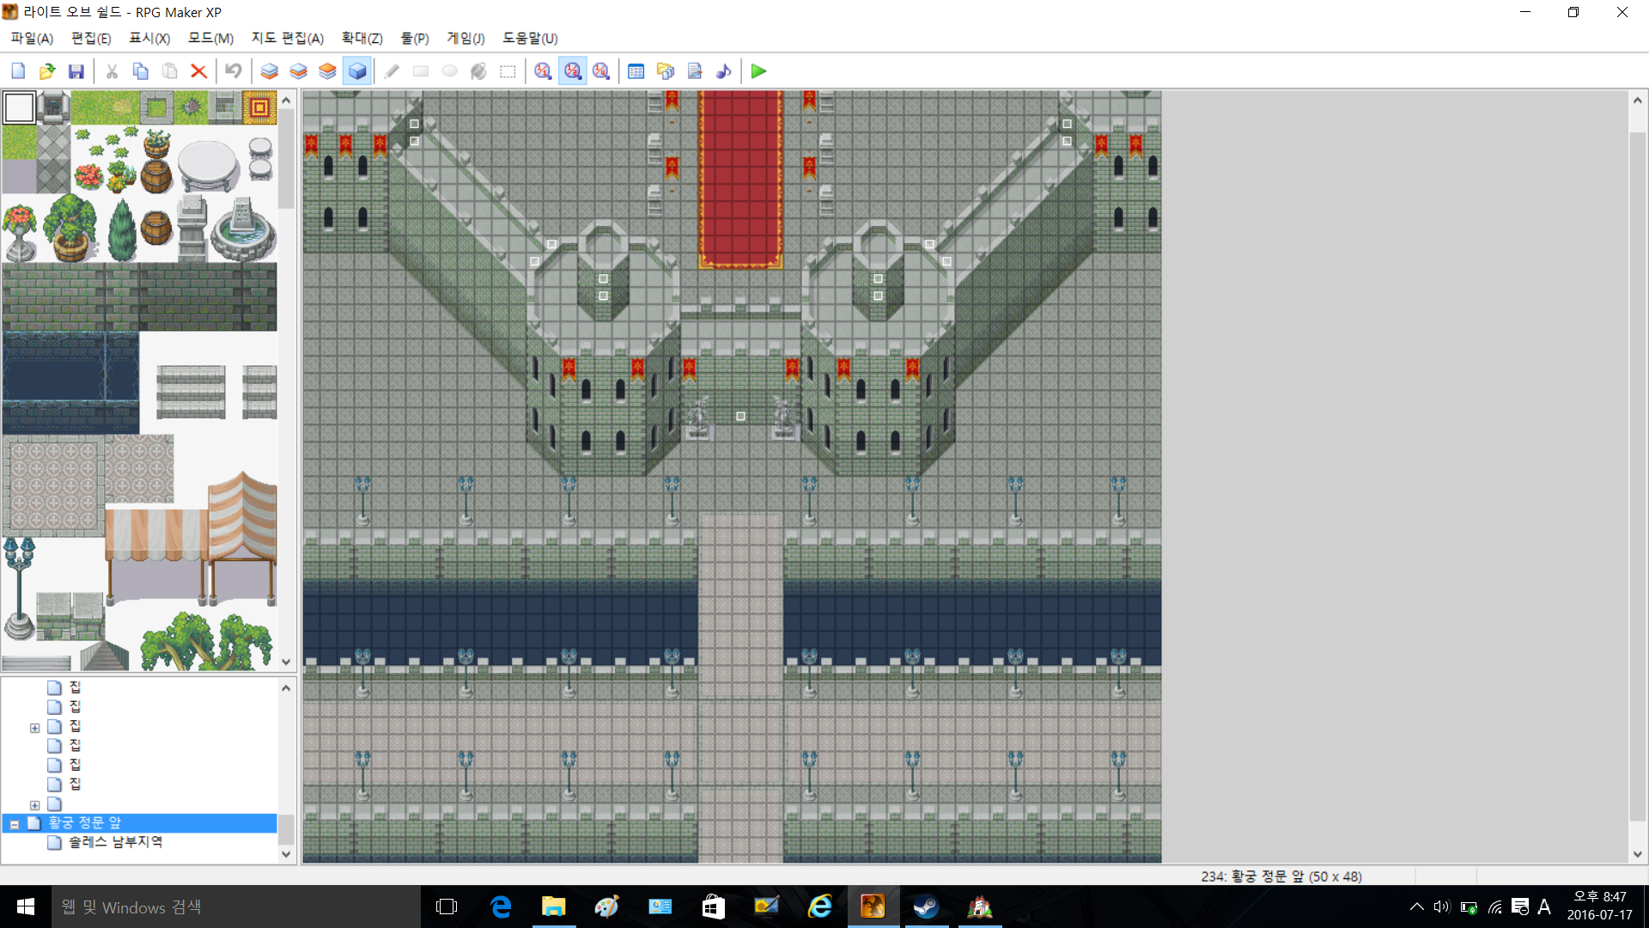This screenshot has height=928, width=1649.
Task: Pick the fountain tile in tileset
Action: click(x=243, y=228)
